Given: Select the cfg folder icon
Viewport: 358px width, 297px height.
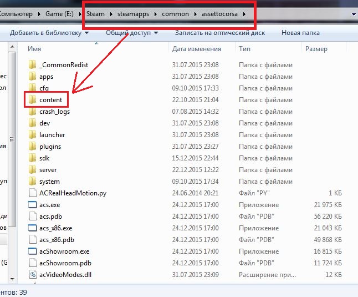Looking at the screenshot, I should tap(33, 88).
